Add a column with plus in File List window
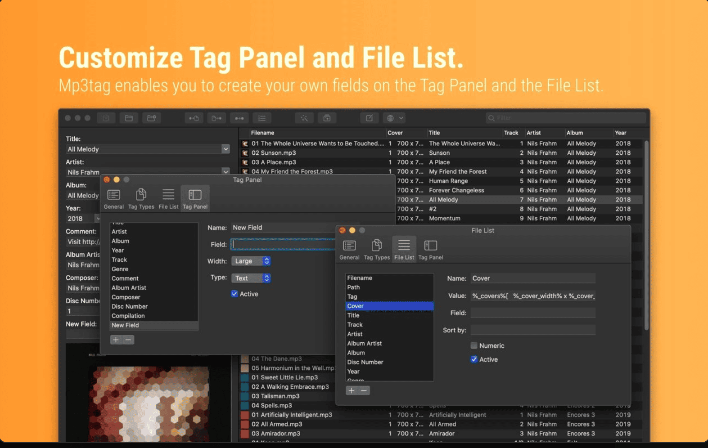The width and height of the screenshot is (708, 448). click(352, 390)
